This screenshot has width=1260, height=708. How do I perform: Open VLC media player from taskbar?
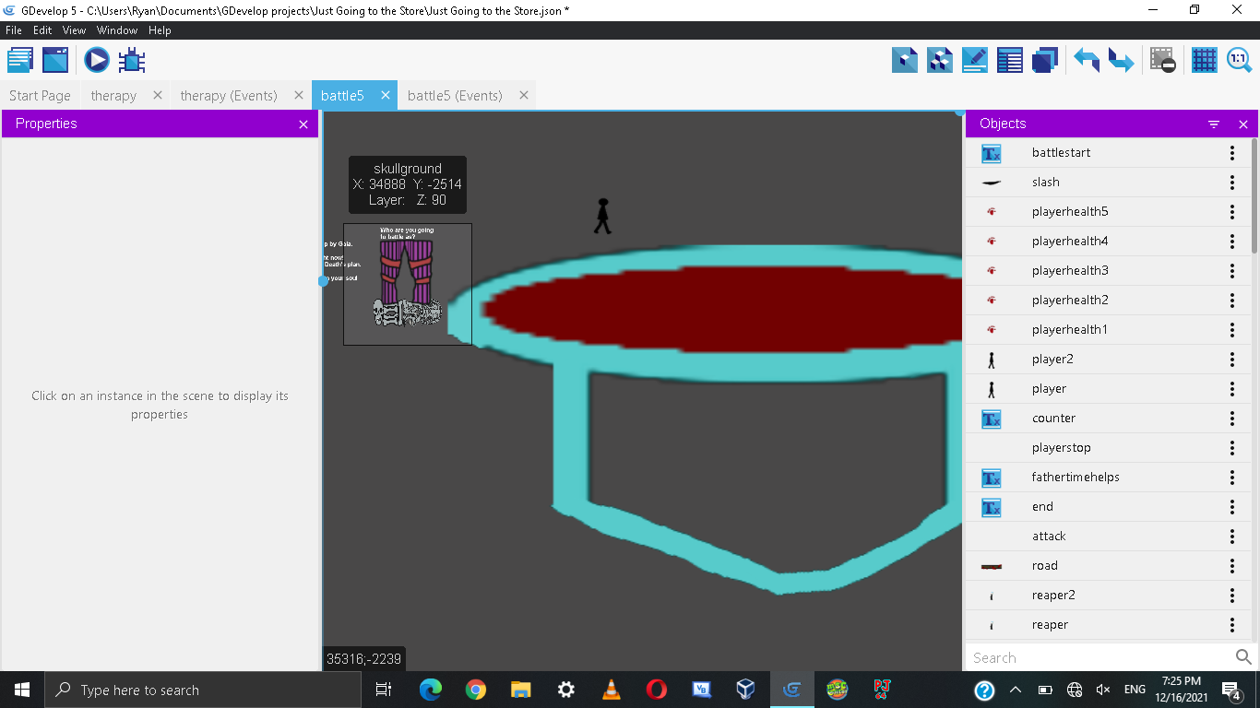coord(611,690)
